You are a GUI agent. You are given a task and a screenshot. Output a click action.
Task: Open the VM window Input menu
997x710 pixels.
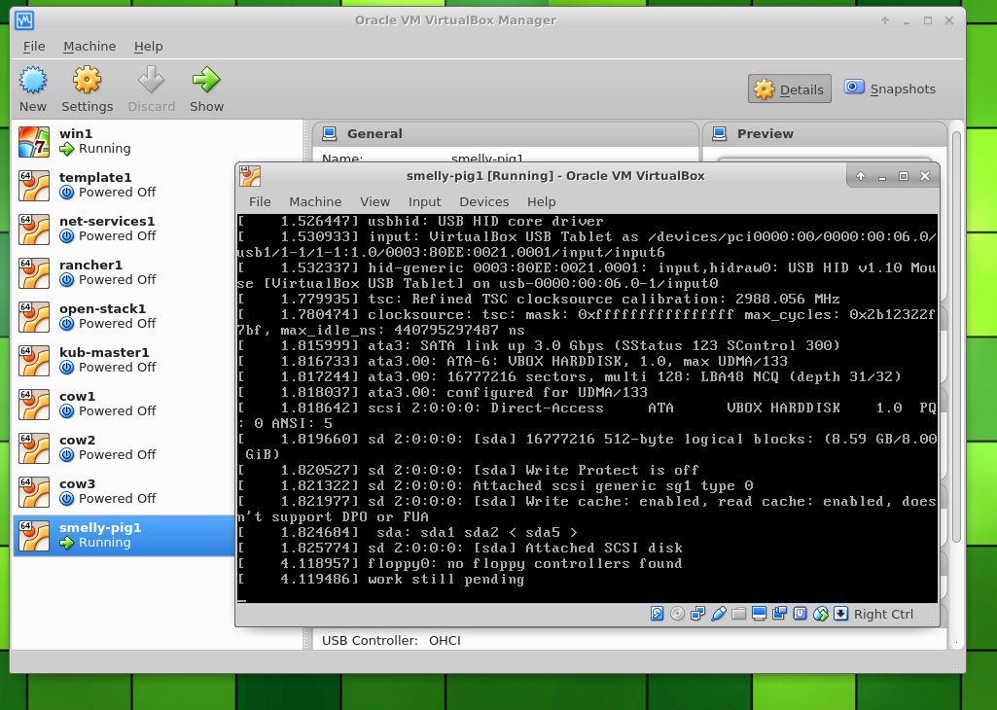[x=424, y=201]
